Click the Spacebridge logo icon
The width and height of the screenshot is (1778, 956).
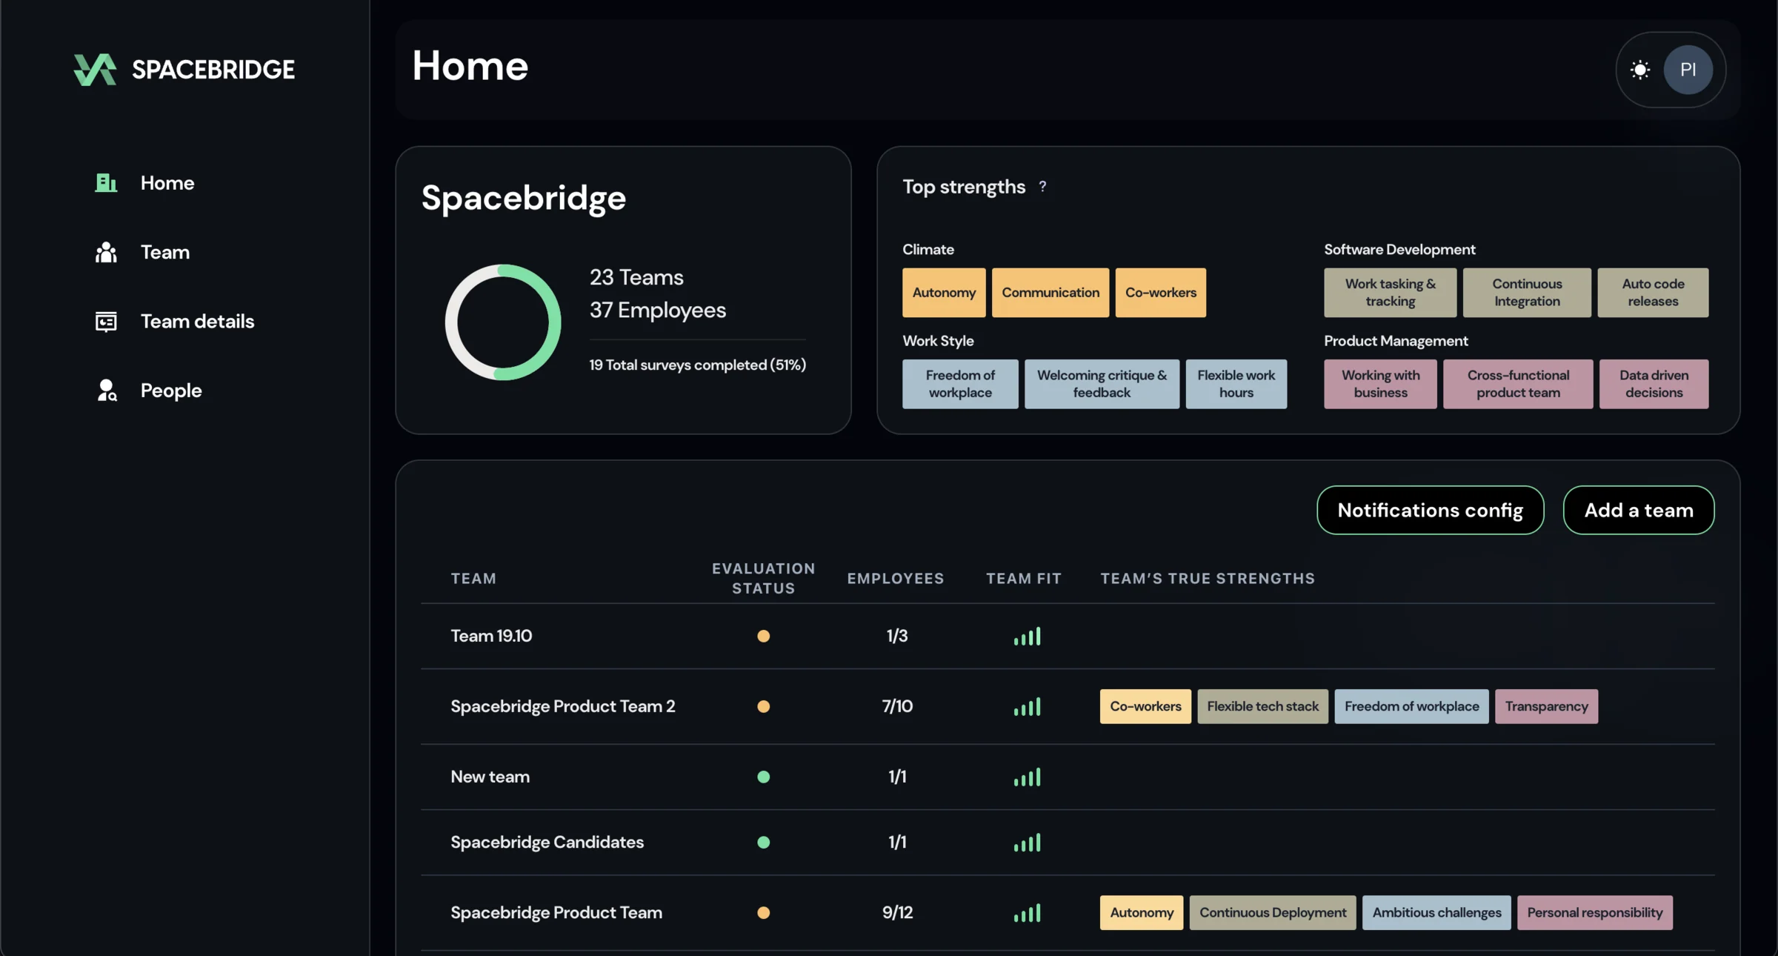click(95, 70)
